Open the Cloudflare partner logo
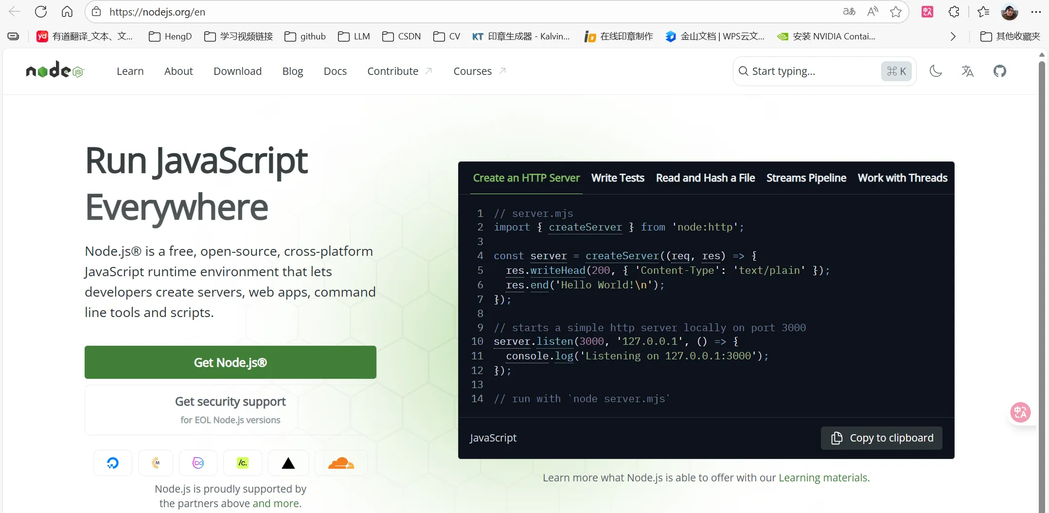 pyautogui.click(x=341, y=463)
